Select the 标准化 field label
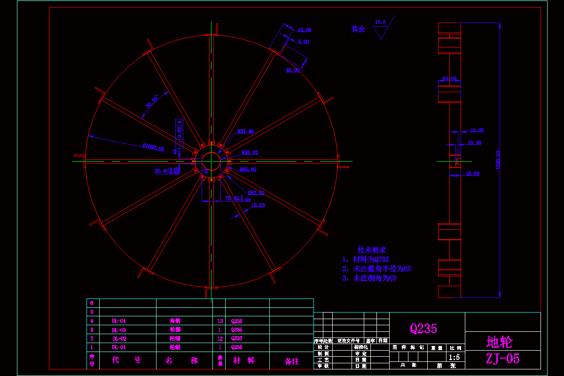 361,347
